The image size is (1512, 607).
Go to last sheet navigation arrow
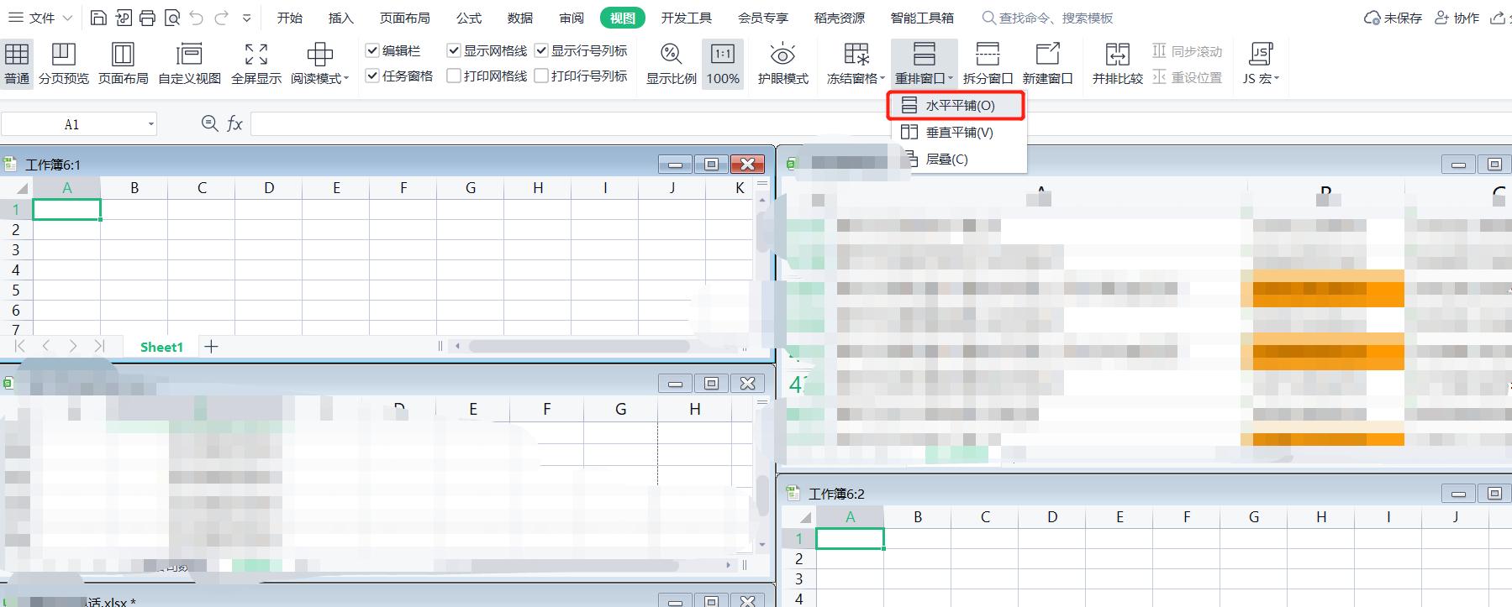[99, 346]
